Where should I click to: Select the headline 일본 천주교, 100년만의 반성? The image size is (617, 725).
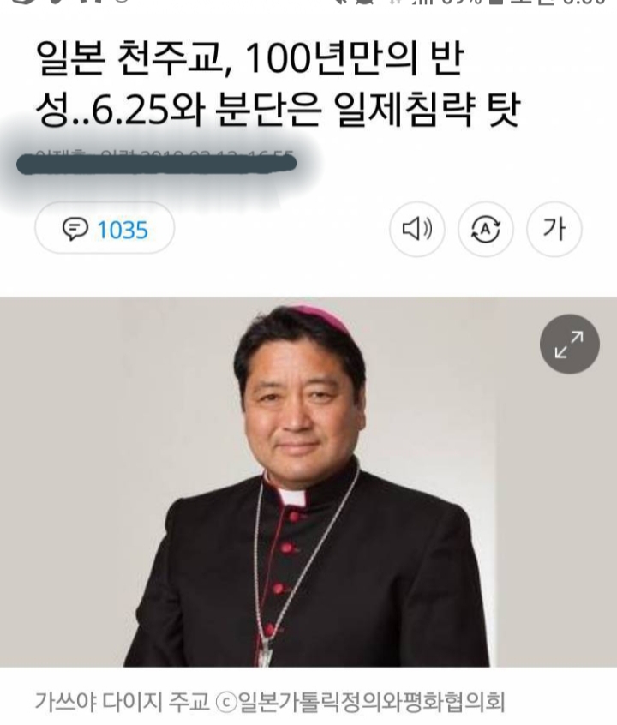click(250, 84)
